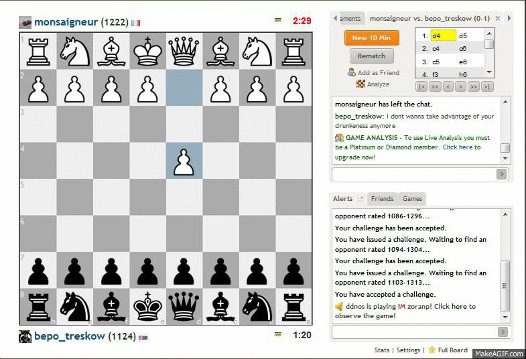Step back one move

448,87
